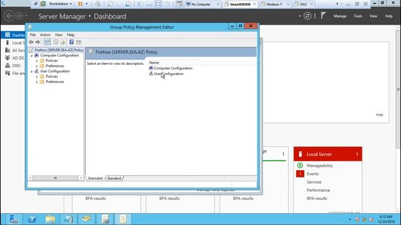Open Events in Local Server tile
The height and width of the screenshot is (225, 401).
click(x=313, y=174)
